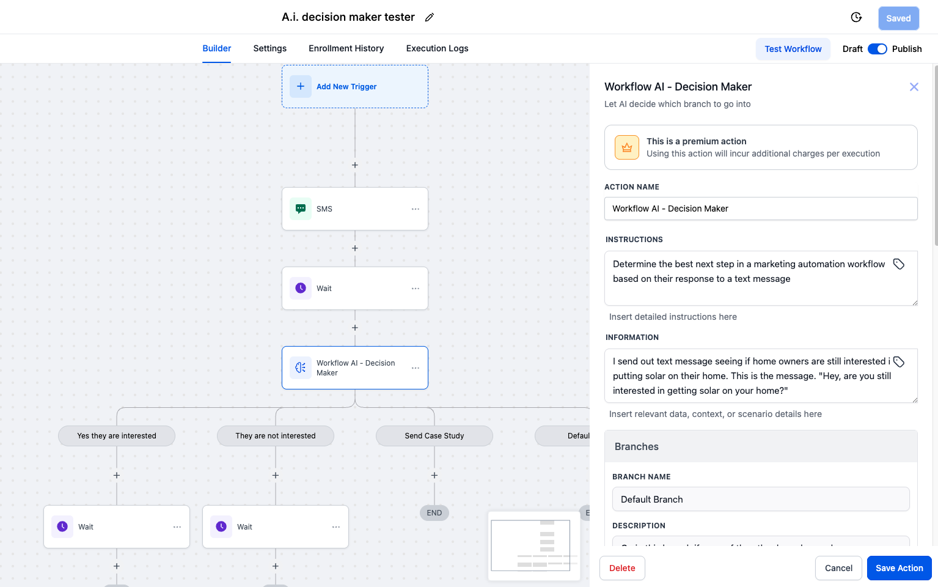Click the tag icon in the Instructions field

(898, 264)
